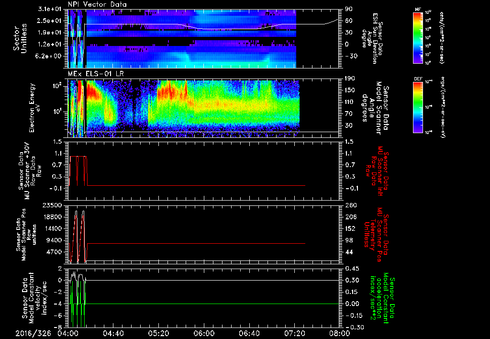Click the 'Sector Unitless' axis title
This screenshot has width=490, height=339.
[x=20, y=38]
